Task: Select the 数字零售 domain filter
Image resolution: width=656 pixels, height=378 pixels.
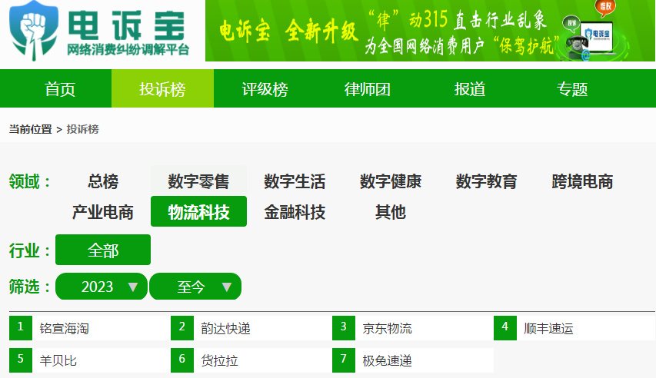Action: 198,182
